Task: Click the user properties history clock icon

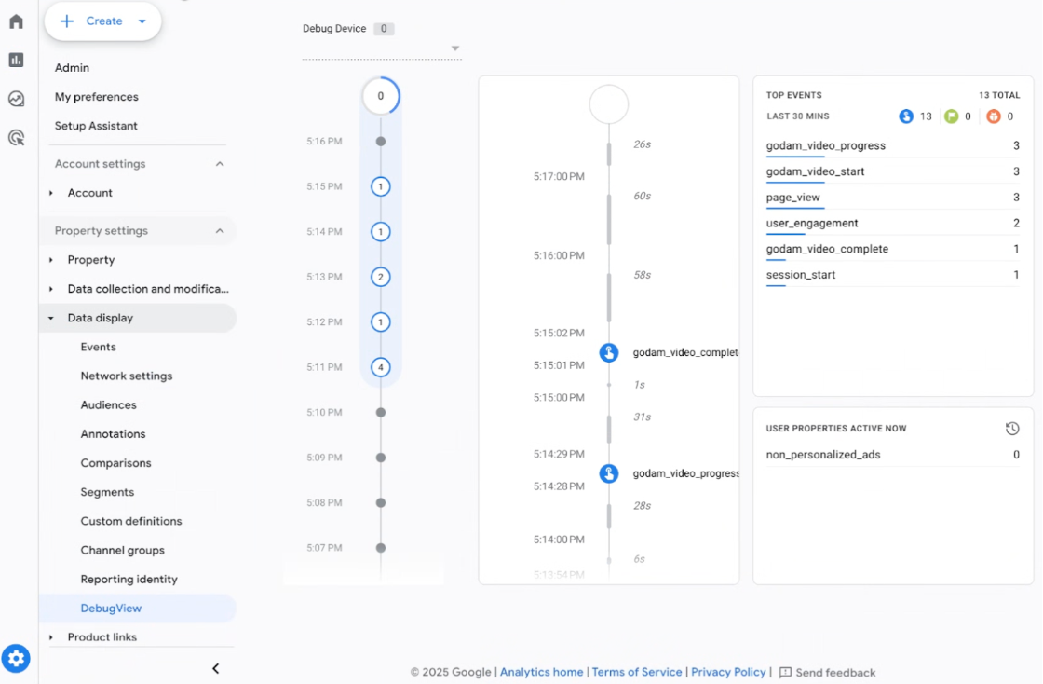Action: [x=1012, y=429]
